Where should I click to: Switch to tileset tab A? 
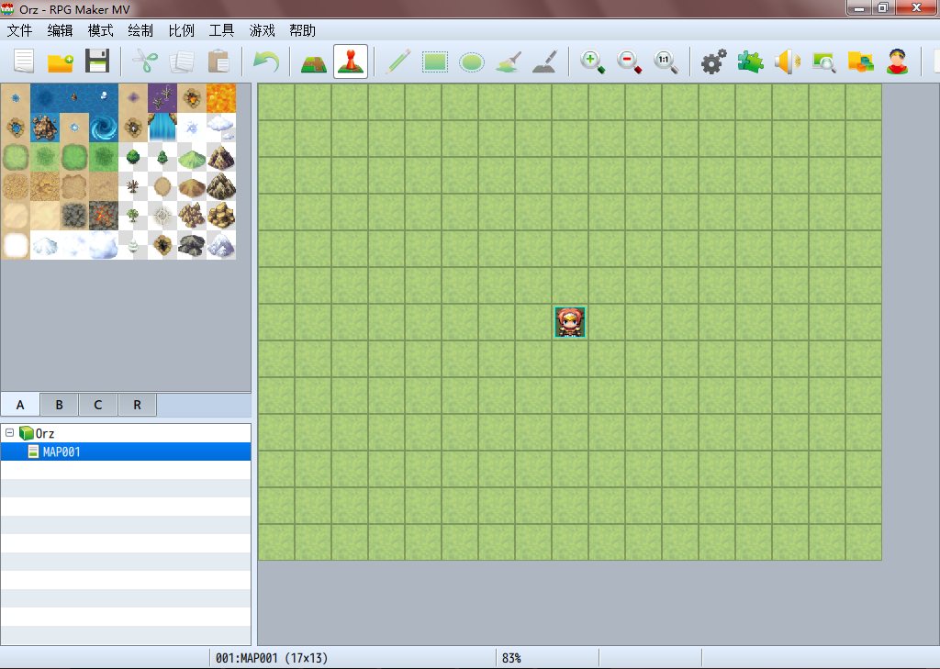(20, 405)
